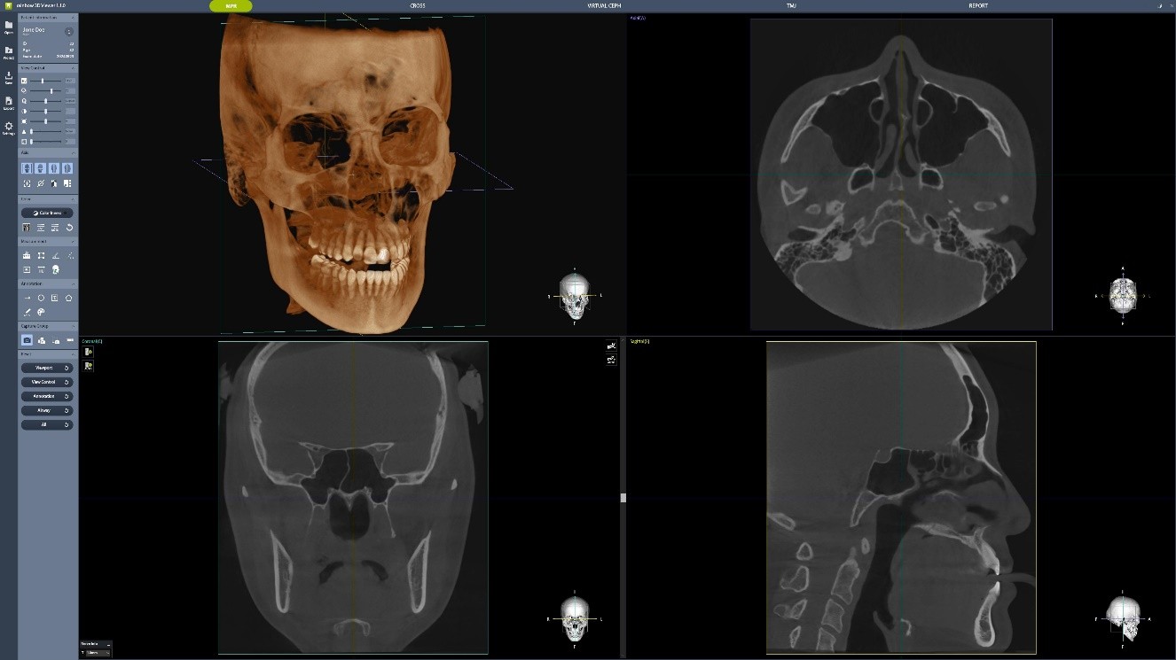Click the screen capture icon under Capture Group
Image resolution: width=1176 pixels, height=660 pixels.
(27, 340)
